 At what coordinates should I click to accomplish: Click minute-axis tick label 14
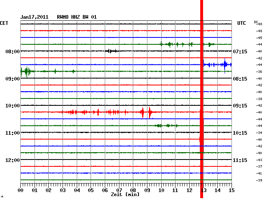click(x=218, y=190)
